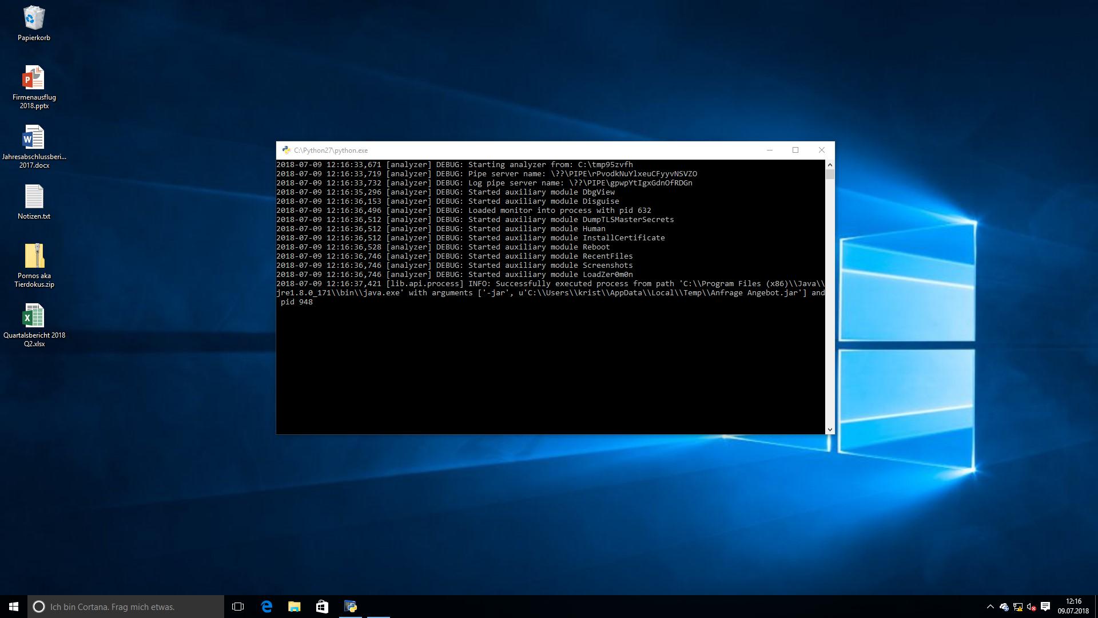Select the Papierkorb recycle bin icon
The height and width of the screenshot is (618, 1098).
click(x=34, y=23)
